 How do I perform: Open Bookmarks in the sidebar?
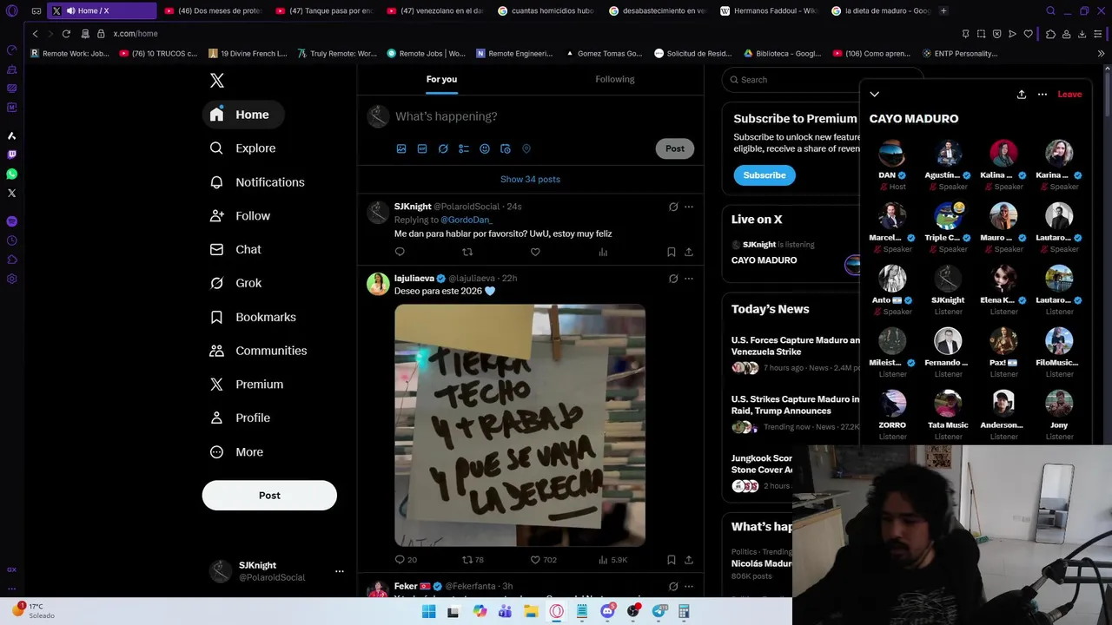pyautogui.click(x=254, y=317)
